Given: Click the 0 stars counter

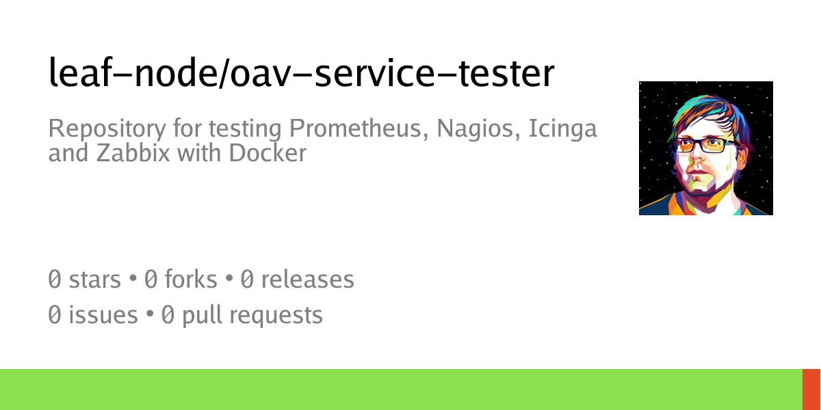Looking at the screenshot, I should point(83,279).
